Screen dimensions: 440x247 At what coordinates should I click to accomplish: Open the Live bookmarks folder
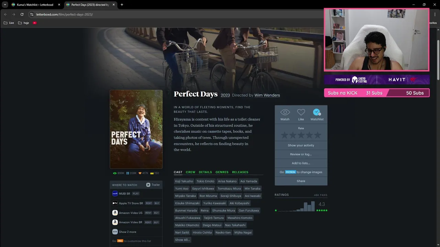tap(9, 23)
